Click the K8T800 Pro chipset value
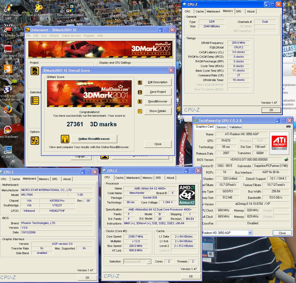The height and width of the screenshot is (283, 296). pos(57,201)
